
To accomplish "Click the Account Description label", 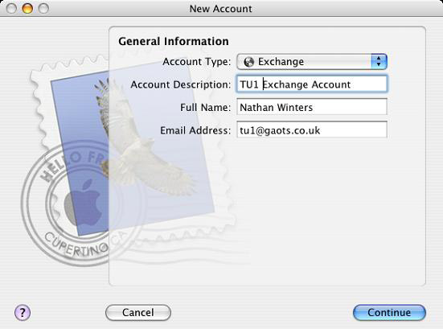I will [x=181, y=84].
